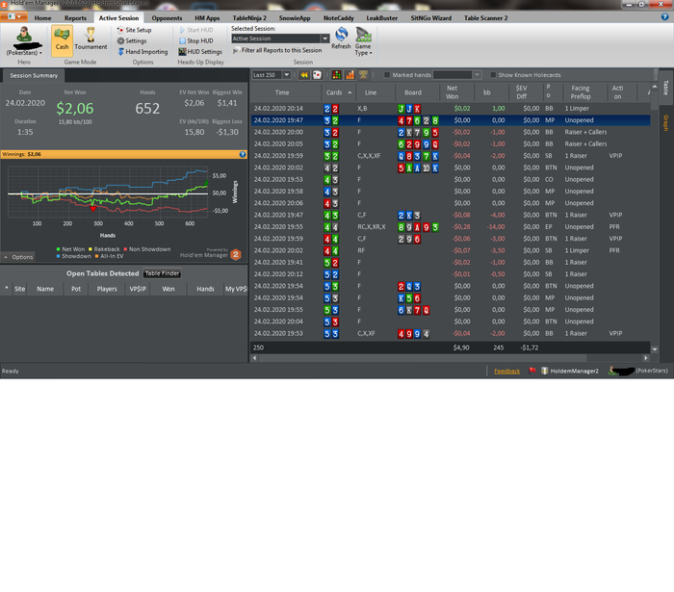Click the colored grid matrix icon

tap(337, 75)
